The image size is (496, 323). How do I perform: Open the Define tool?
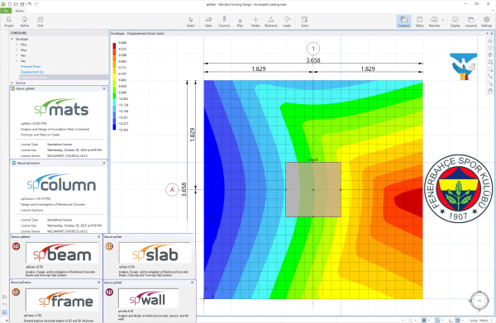point(25,21)
